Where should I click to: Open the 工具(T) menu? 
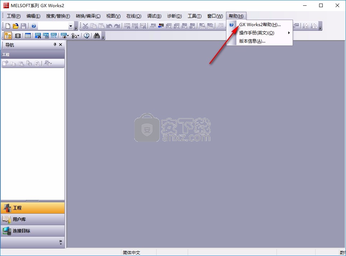pos(194,16)
